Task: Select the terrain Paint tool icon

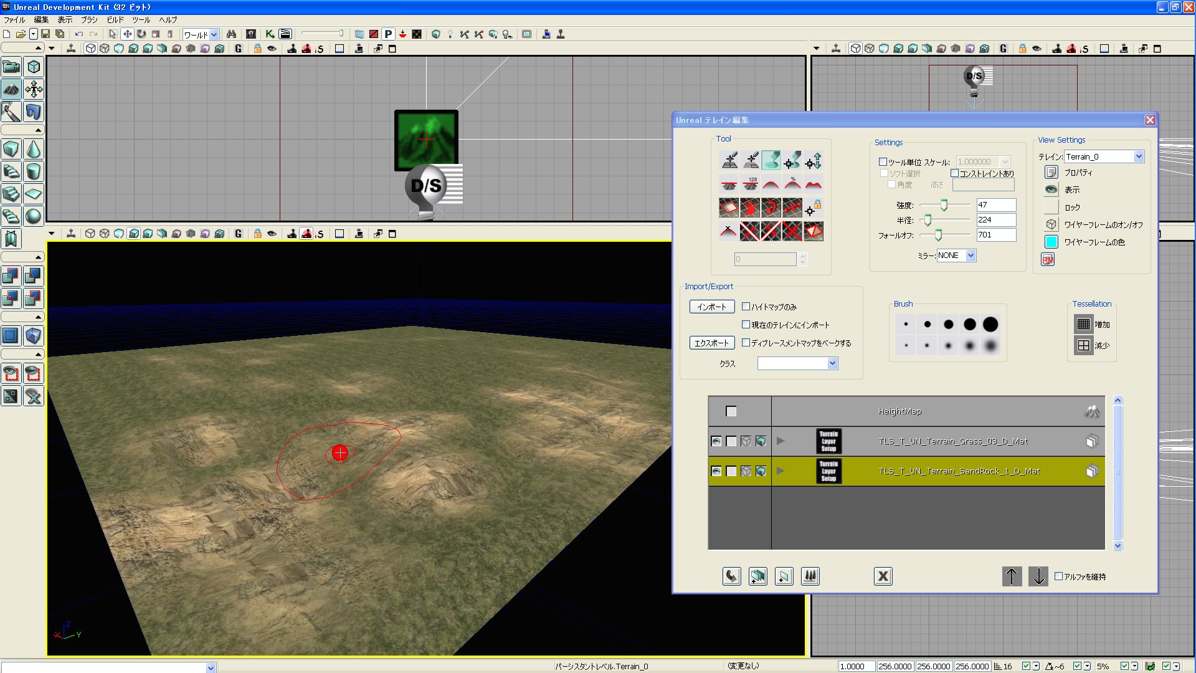Action: 771,161
